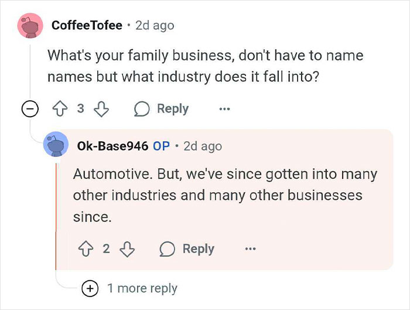Viewport: 410px width, 310px height.
Task: Click the speech bubble icon under Ok-Base946's reply
Action: point(167,249)
